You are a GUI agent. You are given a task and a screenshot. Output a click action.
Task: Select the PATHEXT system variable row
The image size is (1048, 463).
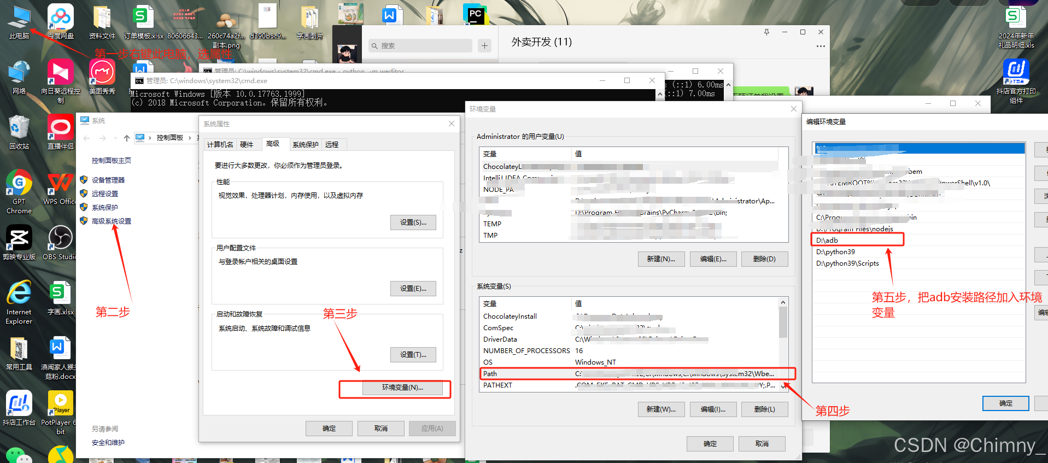click(629, 385)
